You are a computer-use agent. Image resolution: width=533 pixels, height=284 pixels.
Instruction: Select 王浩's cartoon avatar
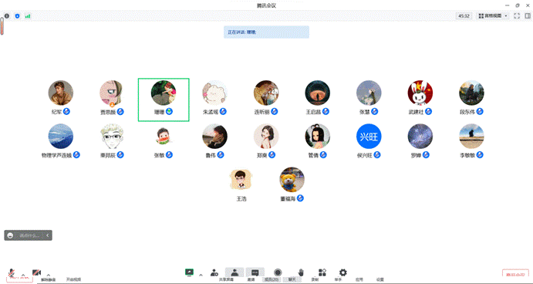click(x=241, y=180)
